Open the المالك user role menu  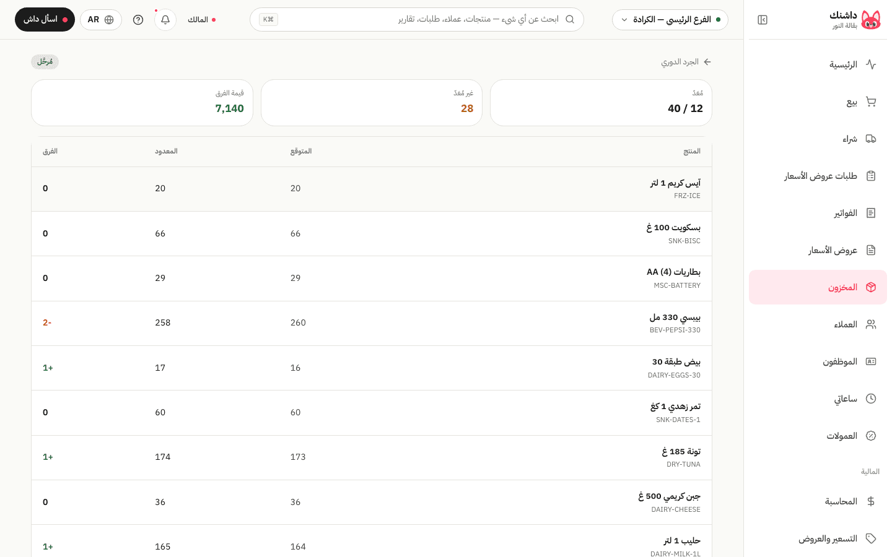click(202, 20)
